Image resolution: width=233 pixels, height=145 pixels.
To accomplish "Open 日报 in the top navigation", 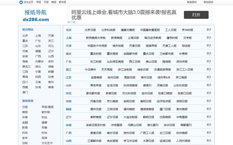I will 46,2.
